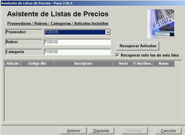The width and height of the screenshot is (185, 135).
Task: Click the Nuevo column header
Action: click(x=163, y=64)
